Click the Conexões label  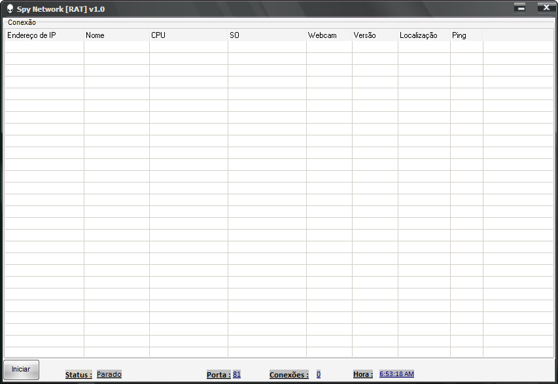(288, 375)
